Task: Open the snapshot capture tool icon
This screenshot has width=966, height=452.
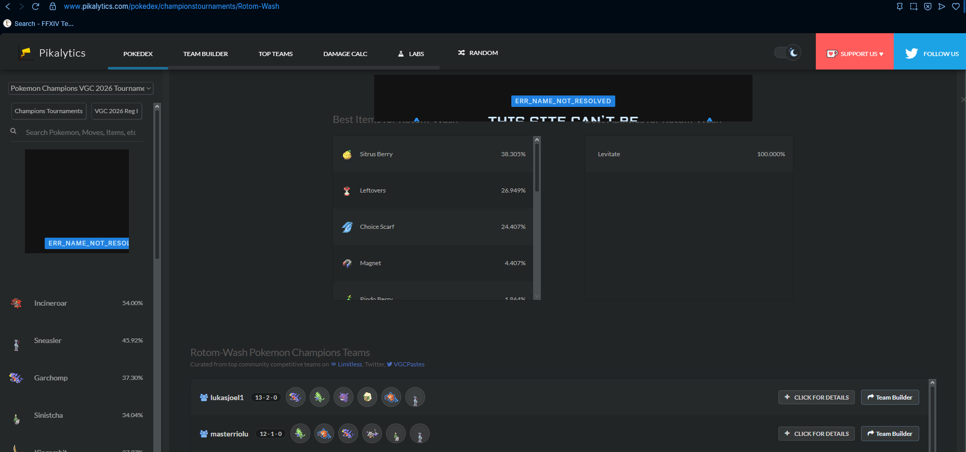Action: pos(914,6)
